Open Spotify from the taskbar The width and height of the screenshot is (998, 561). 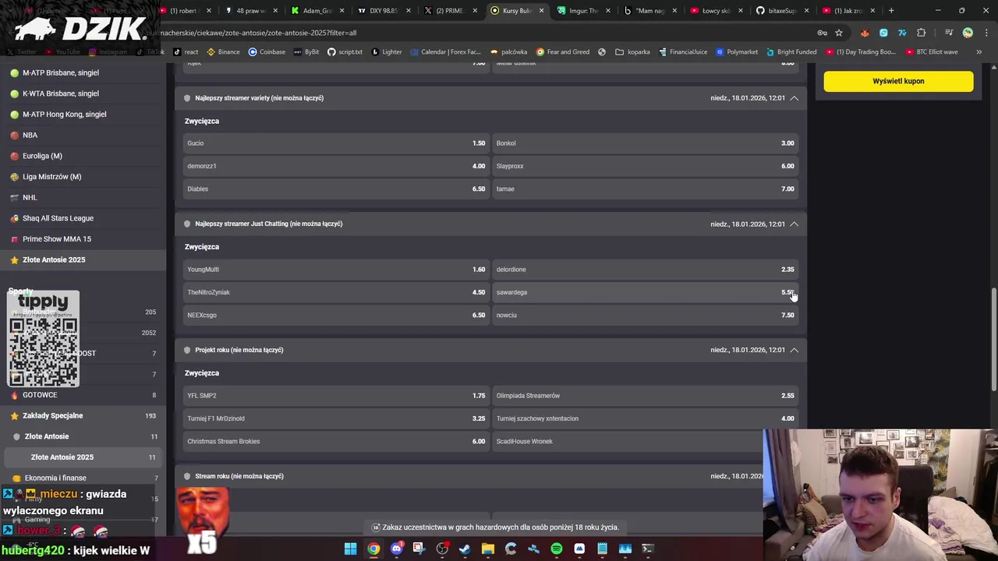[x=556, y=549]
